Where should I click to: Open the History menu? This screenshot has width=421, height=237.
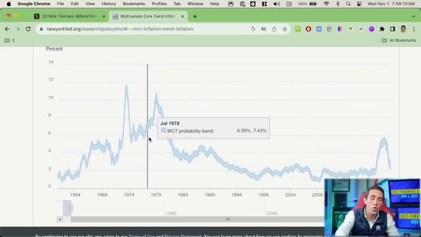pos(109,4)
